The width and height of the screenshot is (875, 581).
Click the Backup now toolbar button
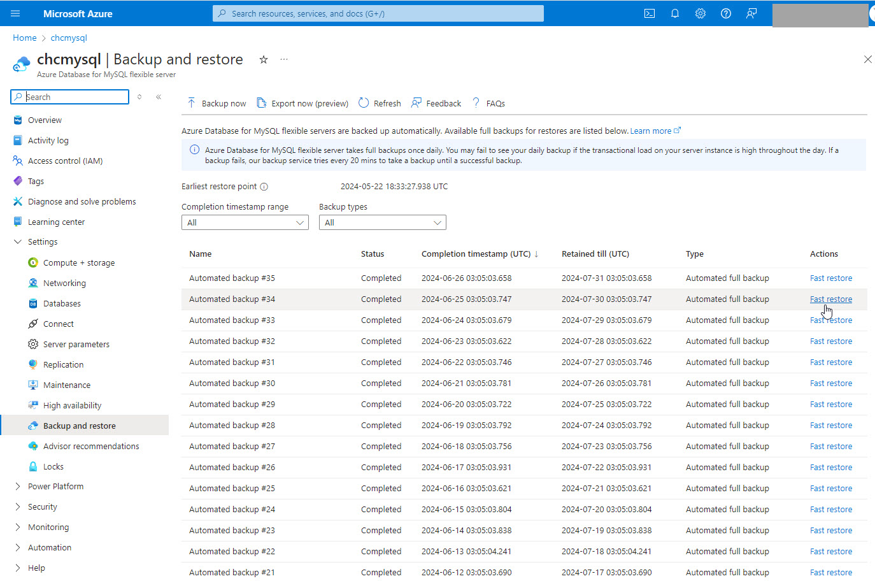coord(217,103)
